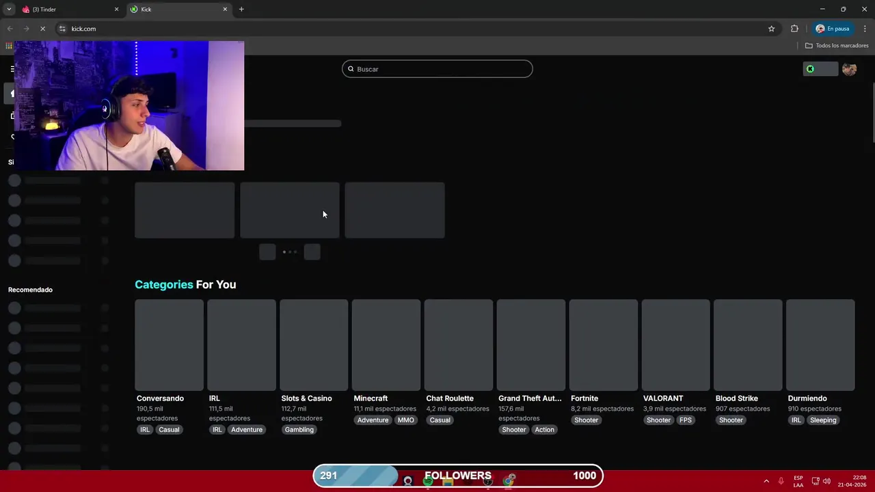Image resolution: width=875 pixels, height=492 pixels.
Task: Click the microphone tray icon
Action: tap(781, 481)
